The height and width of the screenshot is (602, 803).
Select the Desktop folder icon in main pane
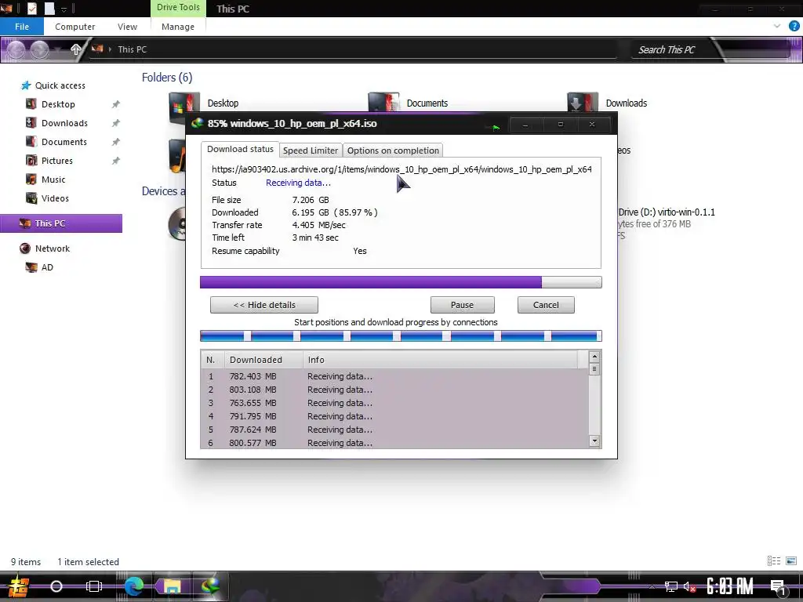183,103
